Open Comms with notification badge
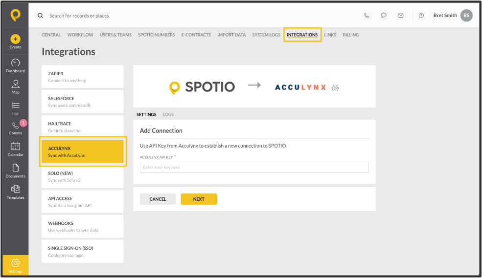Screen dimensions: 482x278 click(x=15, y=128)
